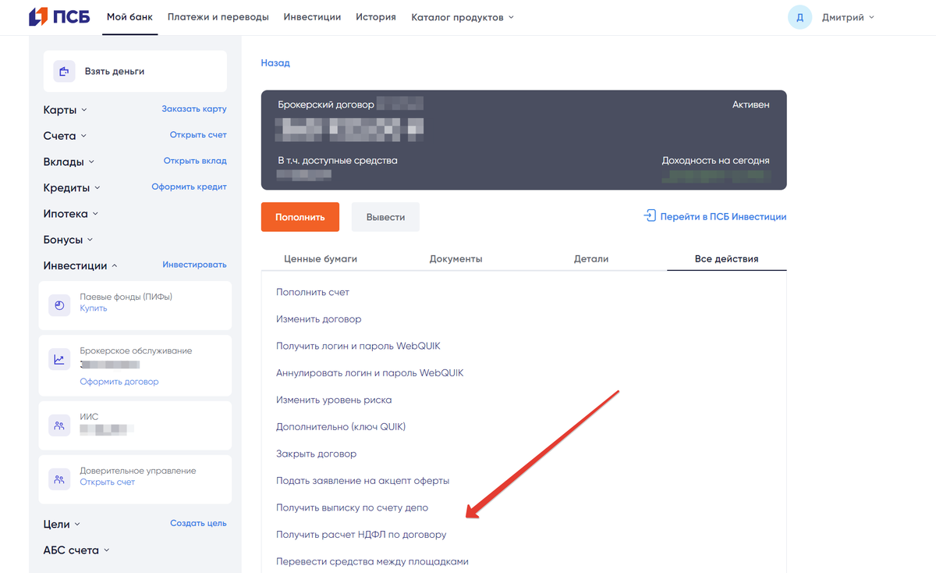
Task: Choose Изменить уровень риска
Action: (x=334, y=400)
